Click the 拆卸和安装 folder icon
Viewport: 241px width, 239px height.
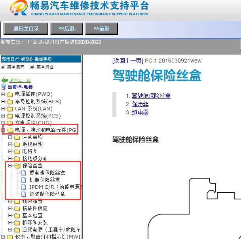pos(17,223)
